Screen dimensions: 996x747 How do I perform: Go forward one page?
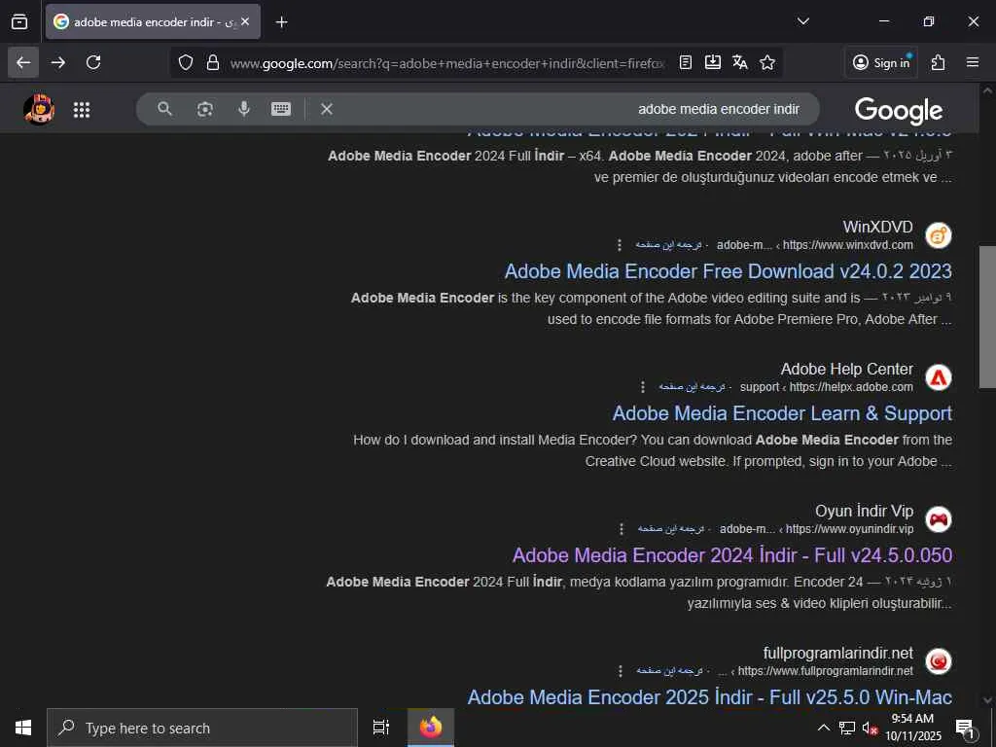point(58,62)
